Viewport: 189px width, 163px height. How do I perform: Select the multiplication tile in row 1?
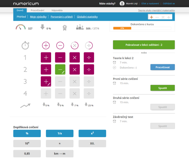click(74, 58)
